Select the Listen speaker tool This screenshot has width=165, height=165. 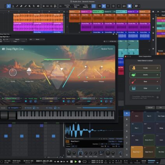click(x=38, y=6)
